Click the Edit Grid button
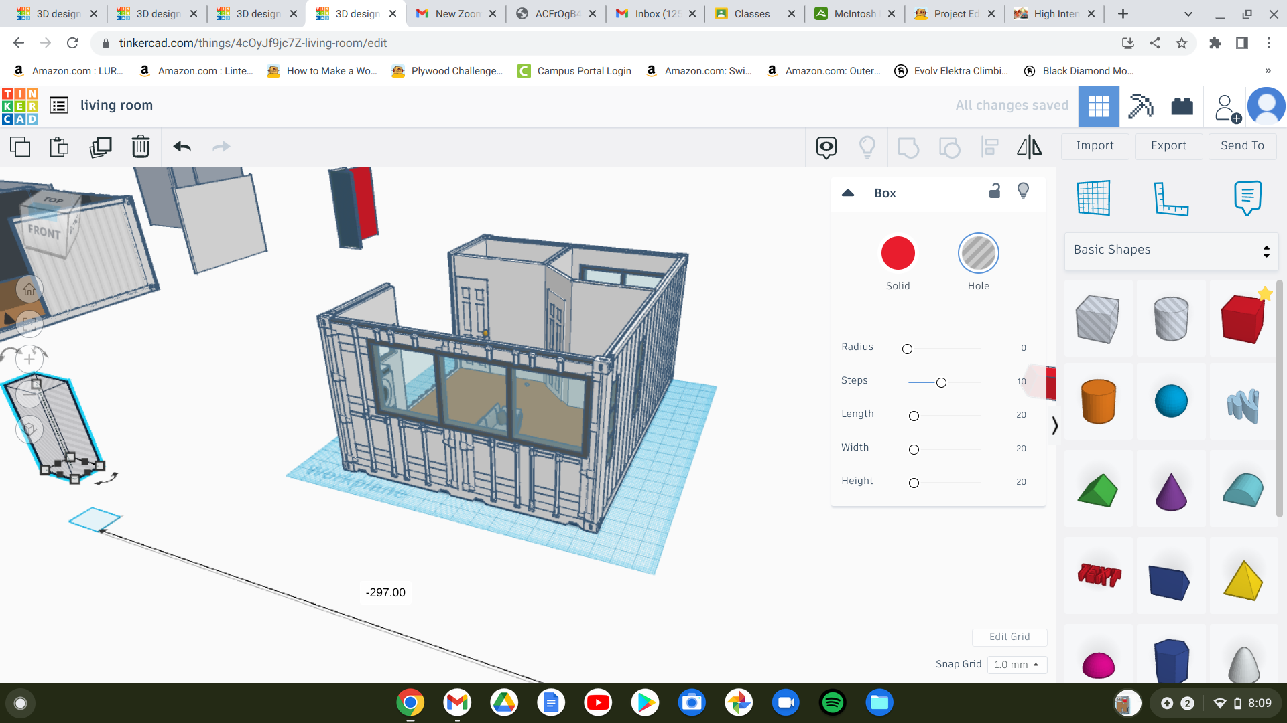 (x=1009, y=637)
